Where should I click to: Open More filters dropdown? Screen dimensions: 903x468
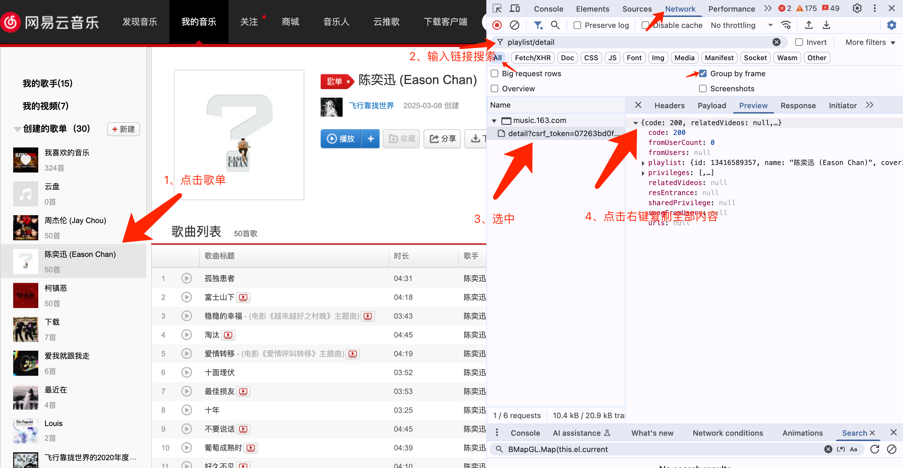click(870, 42)
